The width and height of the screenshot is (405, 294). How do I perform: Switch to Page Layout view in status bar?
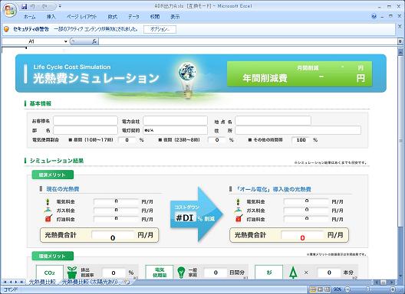pyautogui.click(x=321, y=289)
